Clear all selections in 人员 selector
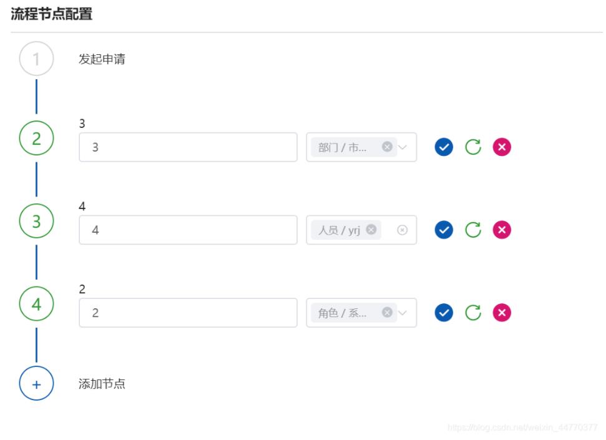This screenshot has width=606, height=440. click(403, 230)
